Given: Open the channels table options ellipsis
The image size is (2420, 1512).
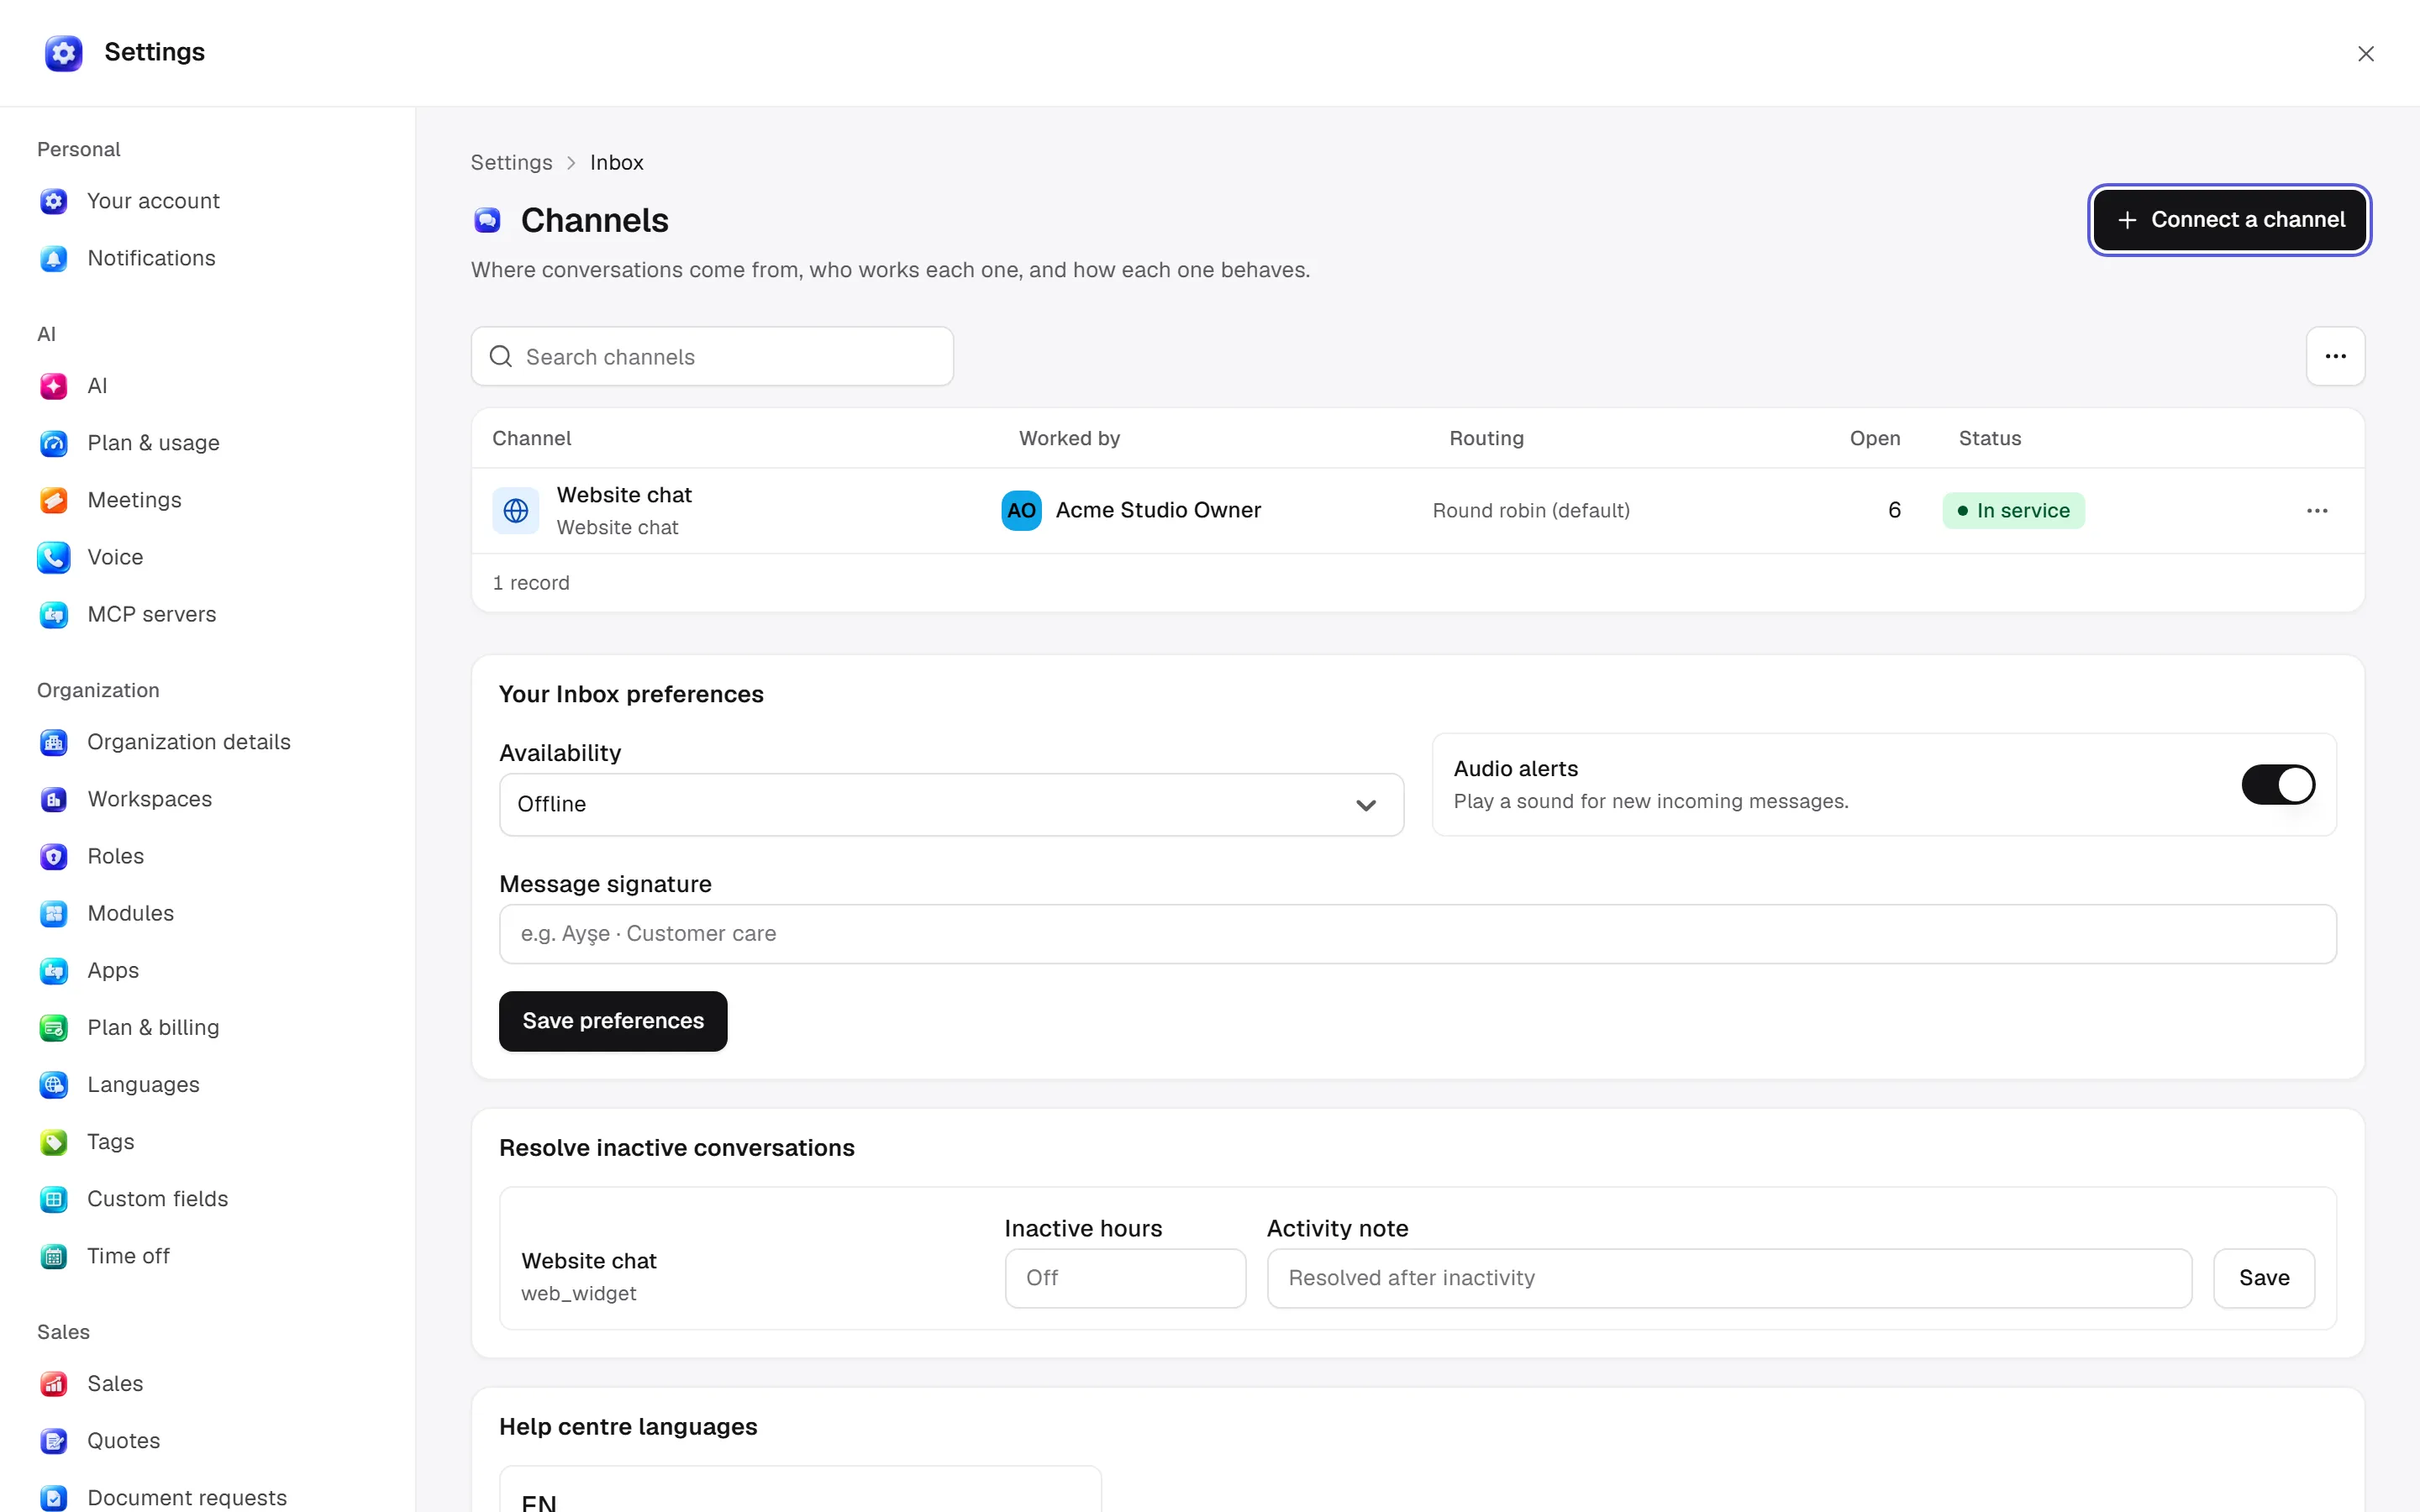Looking at the screenshot, I should tap(2335, 356).
